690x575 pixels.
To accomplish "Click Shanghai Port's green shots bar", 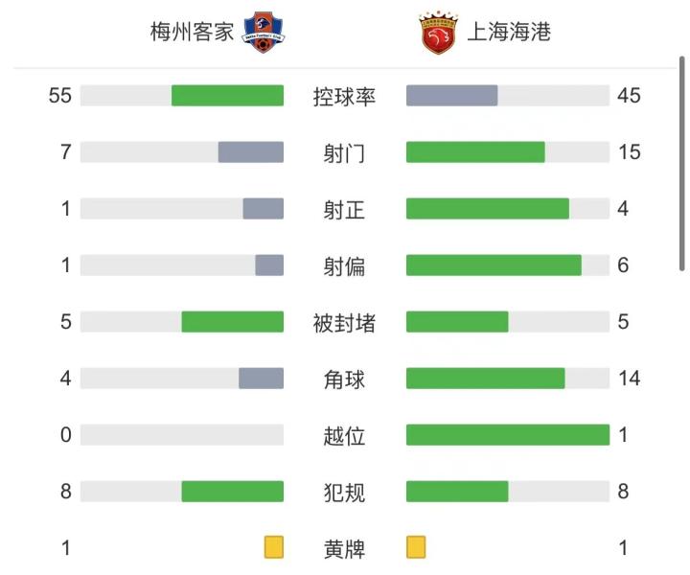I will click(x=475, y=152).
